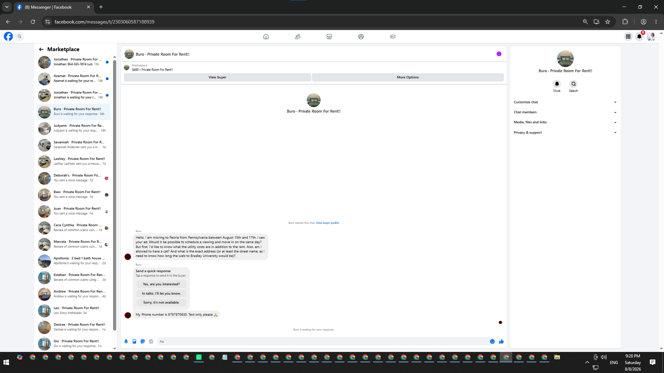Viewport: 664px width, 373px height.
Task: Open the notifications bell with 8 badge
Action: tap(639, 36)
